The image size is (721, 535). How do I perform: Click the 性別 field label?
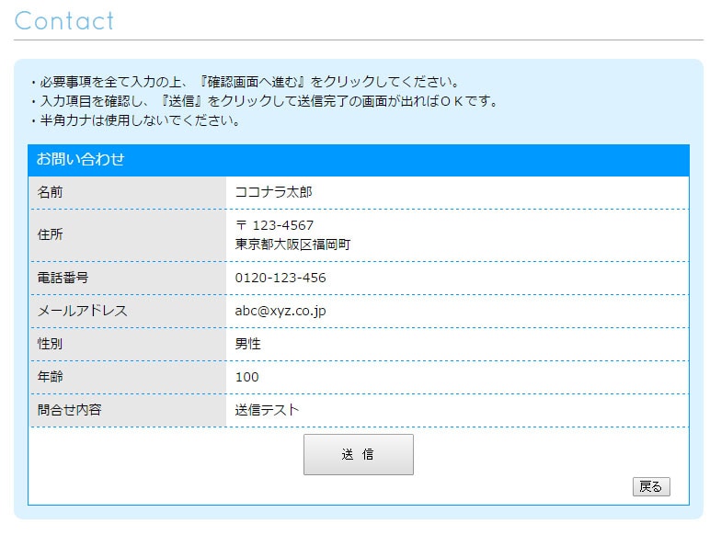coord(50,344)
